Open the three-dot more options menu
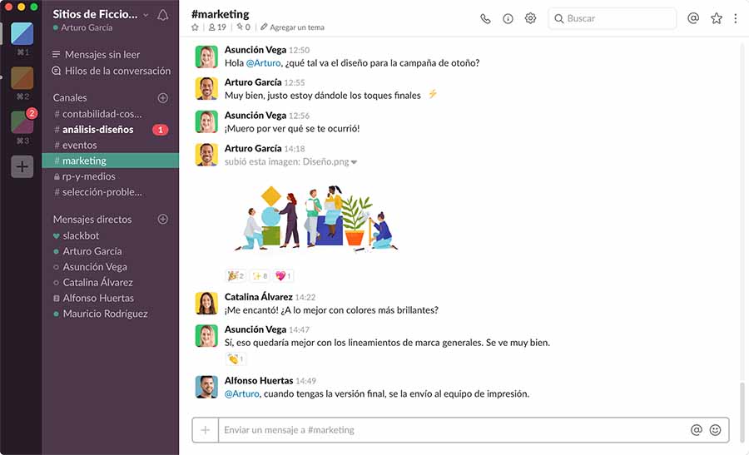Viewport: 749px width, 455px height. pyautogui.click(x=736, y=18)
